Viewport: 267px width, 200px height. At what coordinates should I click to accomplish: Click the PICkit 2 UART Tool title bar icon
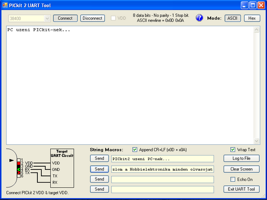(x=5, y=5)
